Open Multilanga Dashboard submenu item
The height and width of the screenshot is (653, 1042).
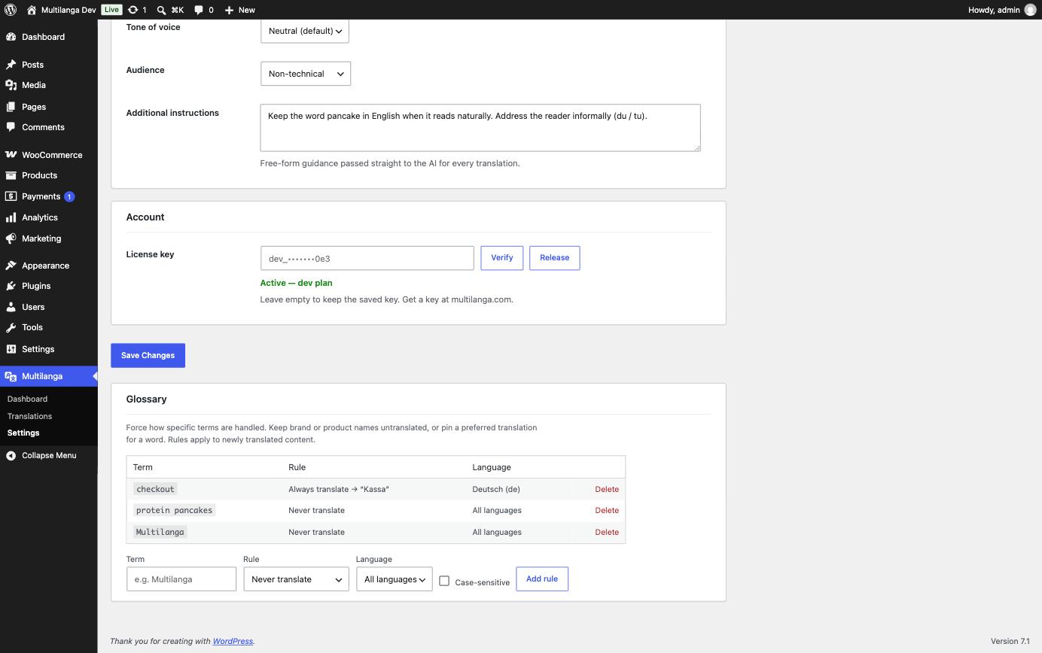coord(27,399)
